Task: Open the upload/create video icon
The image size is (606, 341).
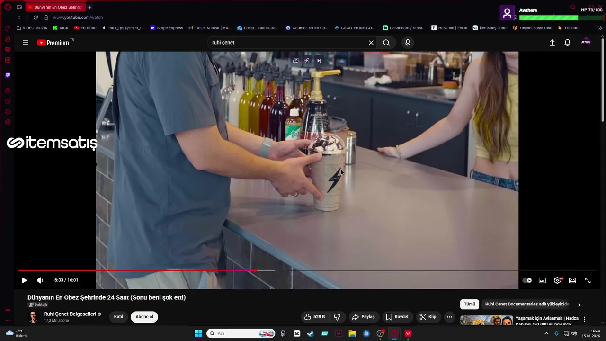Action: (x=552, y=43)
